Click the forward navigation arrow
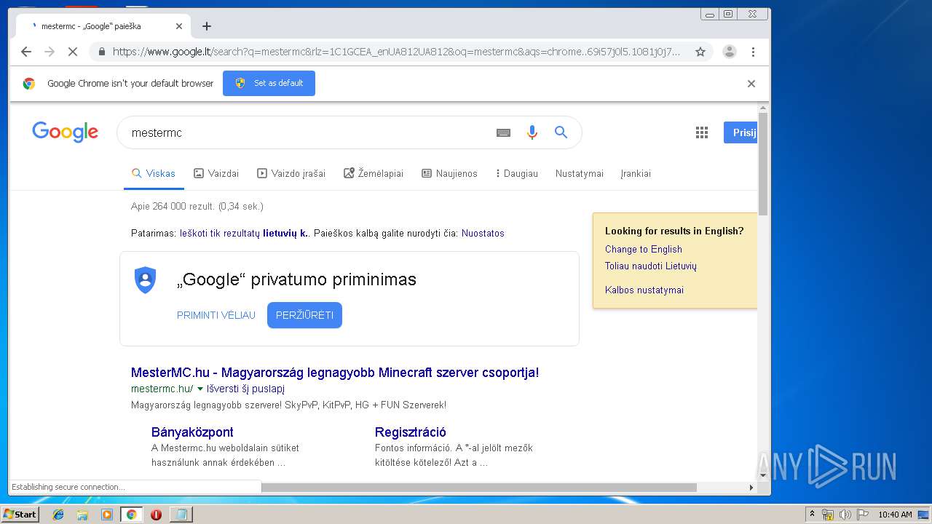Screen dimensions: 932x524 tap(50, 52)
